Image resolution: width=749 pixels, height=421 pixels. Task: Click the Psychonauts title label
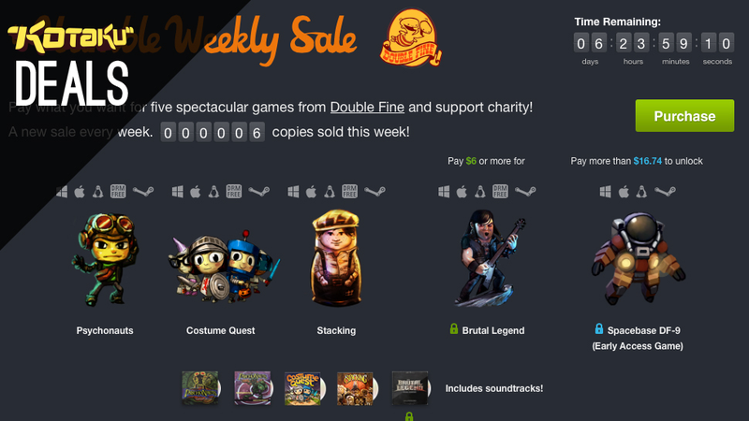(105, 330)
